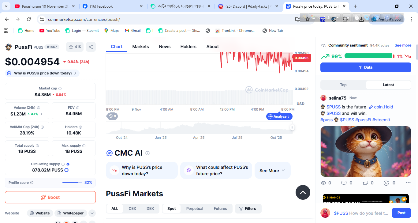Open the cat image in selina75's post

coord(366,151)
